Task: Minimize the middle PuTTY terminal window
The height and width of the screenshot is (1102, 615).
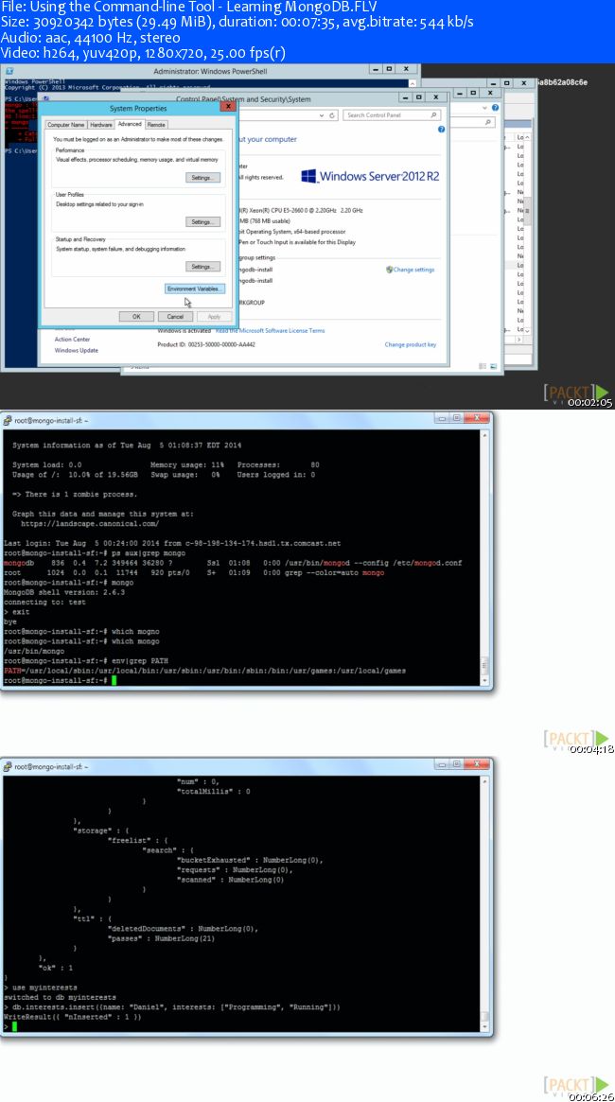Action: pyautogui.click(x=442, y=417)
